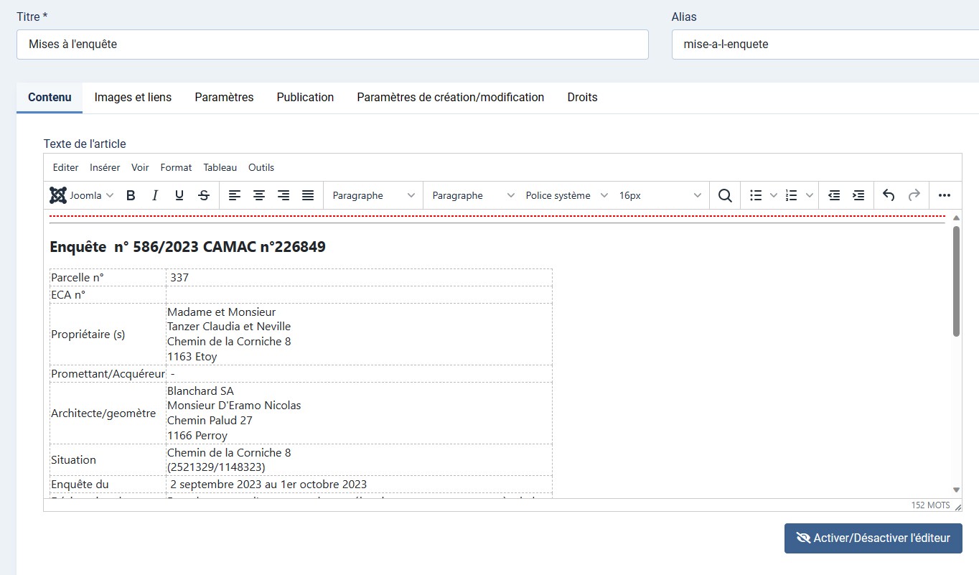Switch to the Images et liens tab

[133, 97]
